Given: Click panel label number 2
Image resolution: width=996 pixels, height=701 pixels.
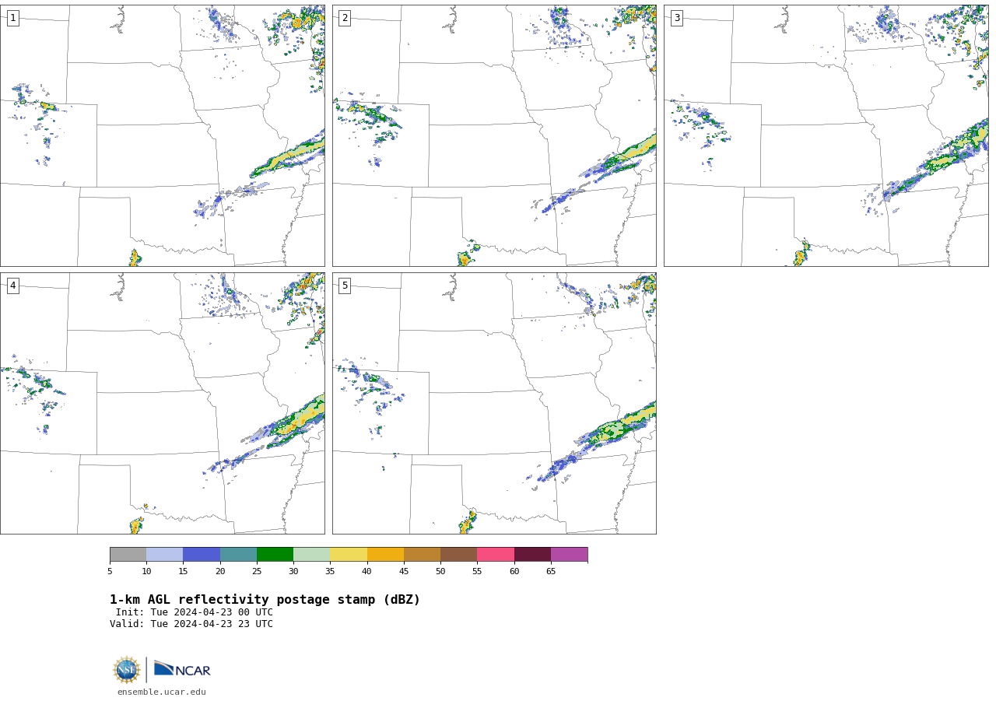Looking at the screenshot, I should (345, 18).
